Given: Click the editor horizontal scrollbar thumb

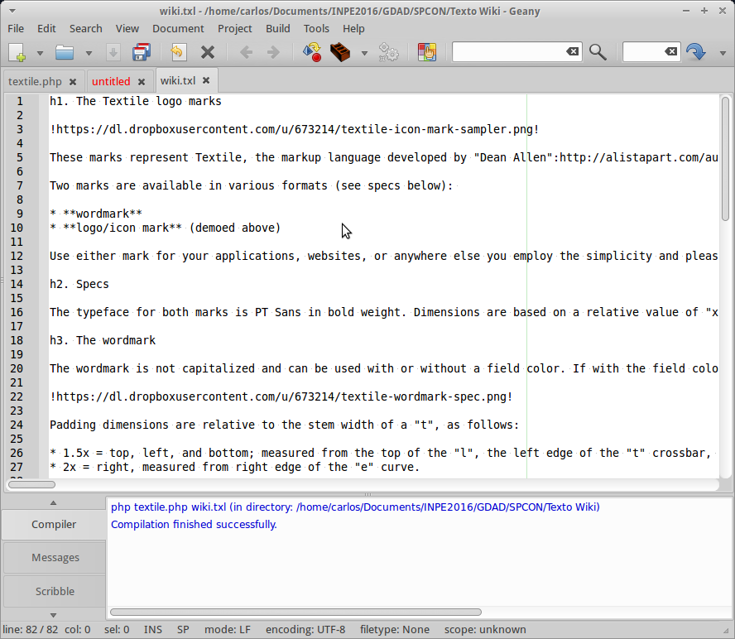Looking at the screenshot, I should click(x=32, y=484).
